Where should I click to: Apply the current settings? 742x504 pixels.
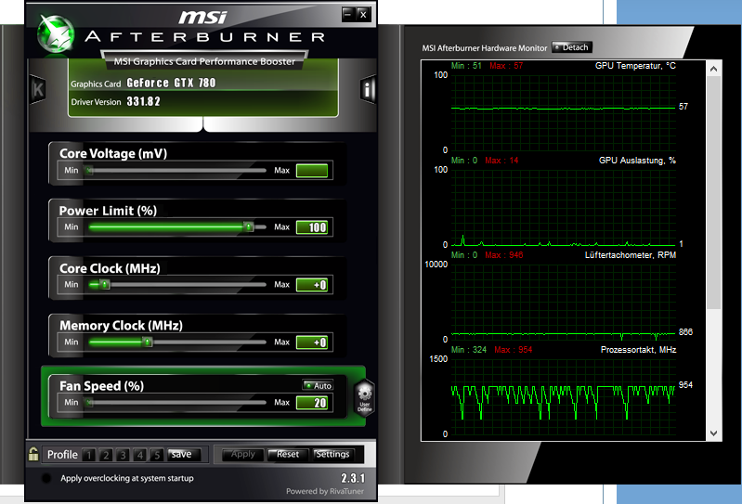click(243, 455)
